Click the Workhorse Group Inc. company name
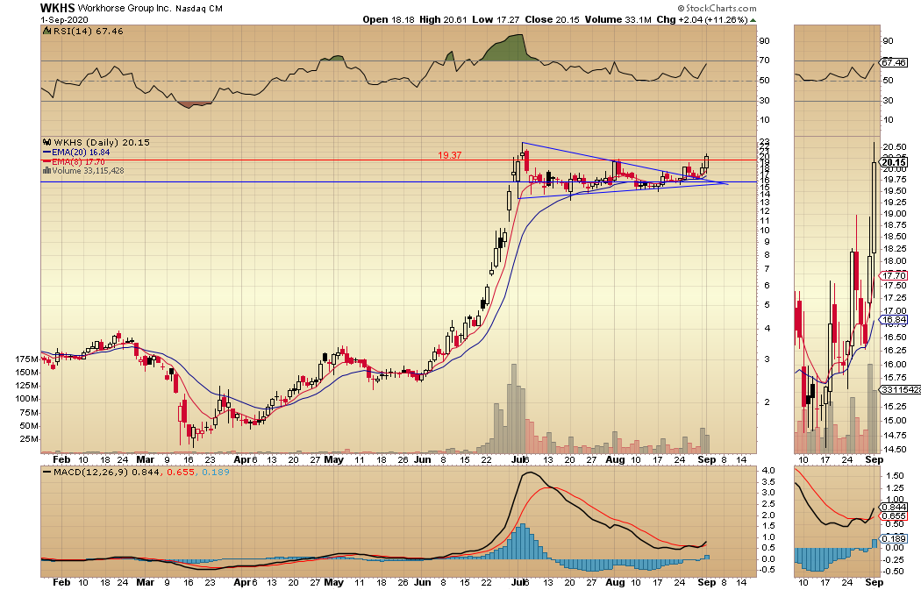Screen dimensions: 921x590 pyautogui.click(x=125, y=8)
